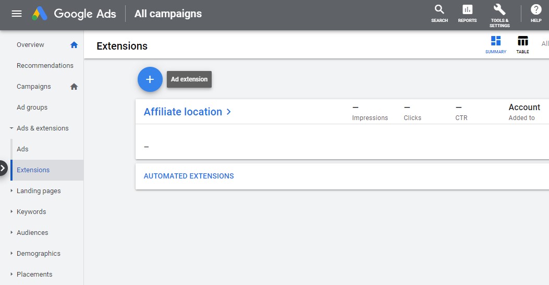Open Overview in the sidebar
Screen dimensions: 549x285
click(x=30, y=45)
